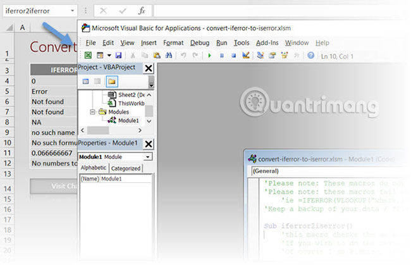
Task: Click the Toolbox icon in the toolbar
Action: (297, 55)
